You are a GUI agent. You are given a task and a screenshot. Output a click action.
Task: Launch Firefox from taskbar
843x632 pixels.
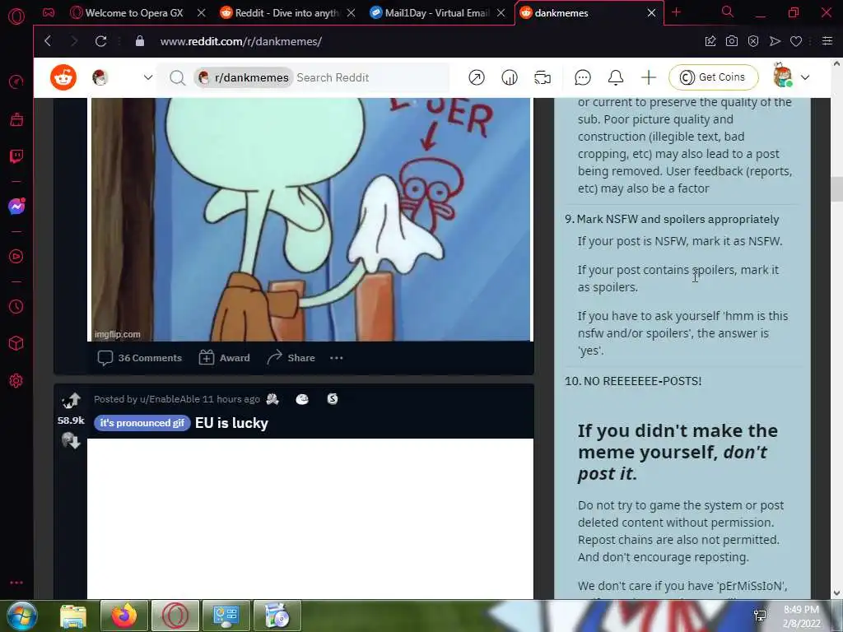pyautogui.click(x=123, y=616)
